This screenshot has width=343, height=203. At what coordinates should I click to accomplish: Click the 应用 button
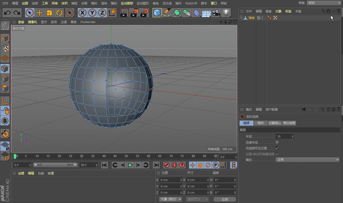click(225, 199)
